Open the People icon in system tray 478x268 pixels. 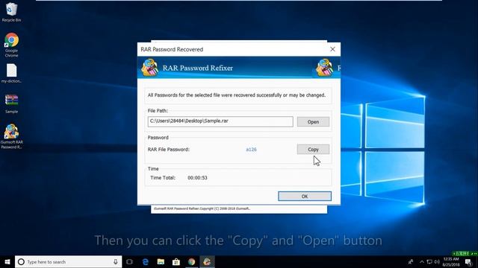click(x=411, y=261)
